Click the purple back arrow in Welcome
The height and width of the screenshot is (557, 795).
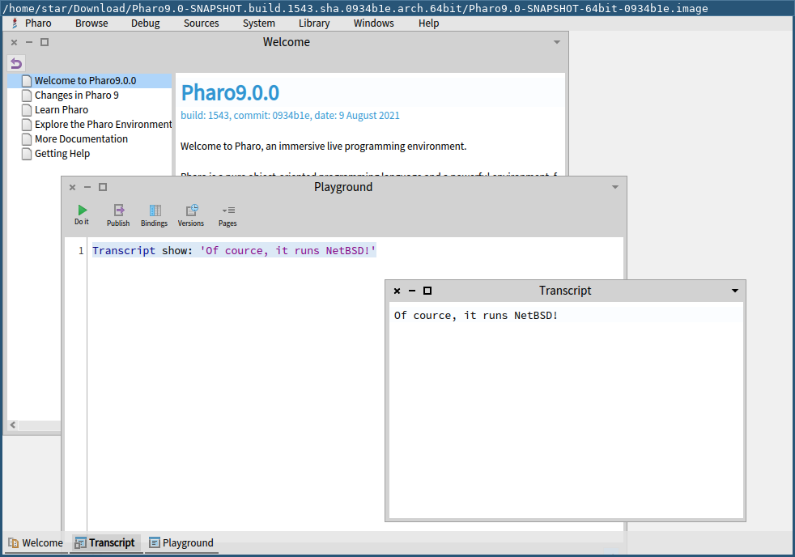coord(16,63)
